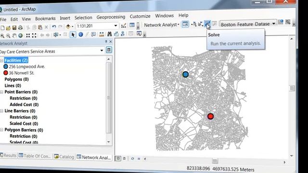Open the Day Care Centers Service Areas dropdown

[x=102, y=50]
